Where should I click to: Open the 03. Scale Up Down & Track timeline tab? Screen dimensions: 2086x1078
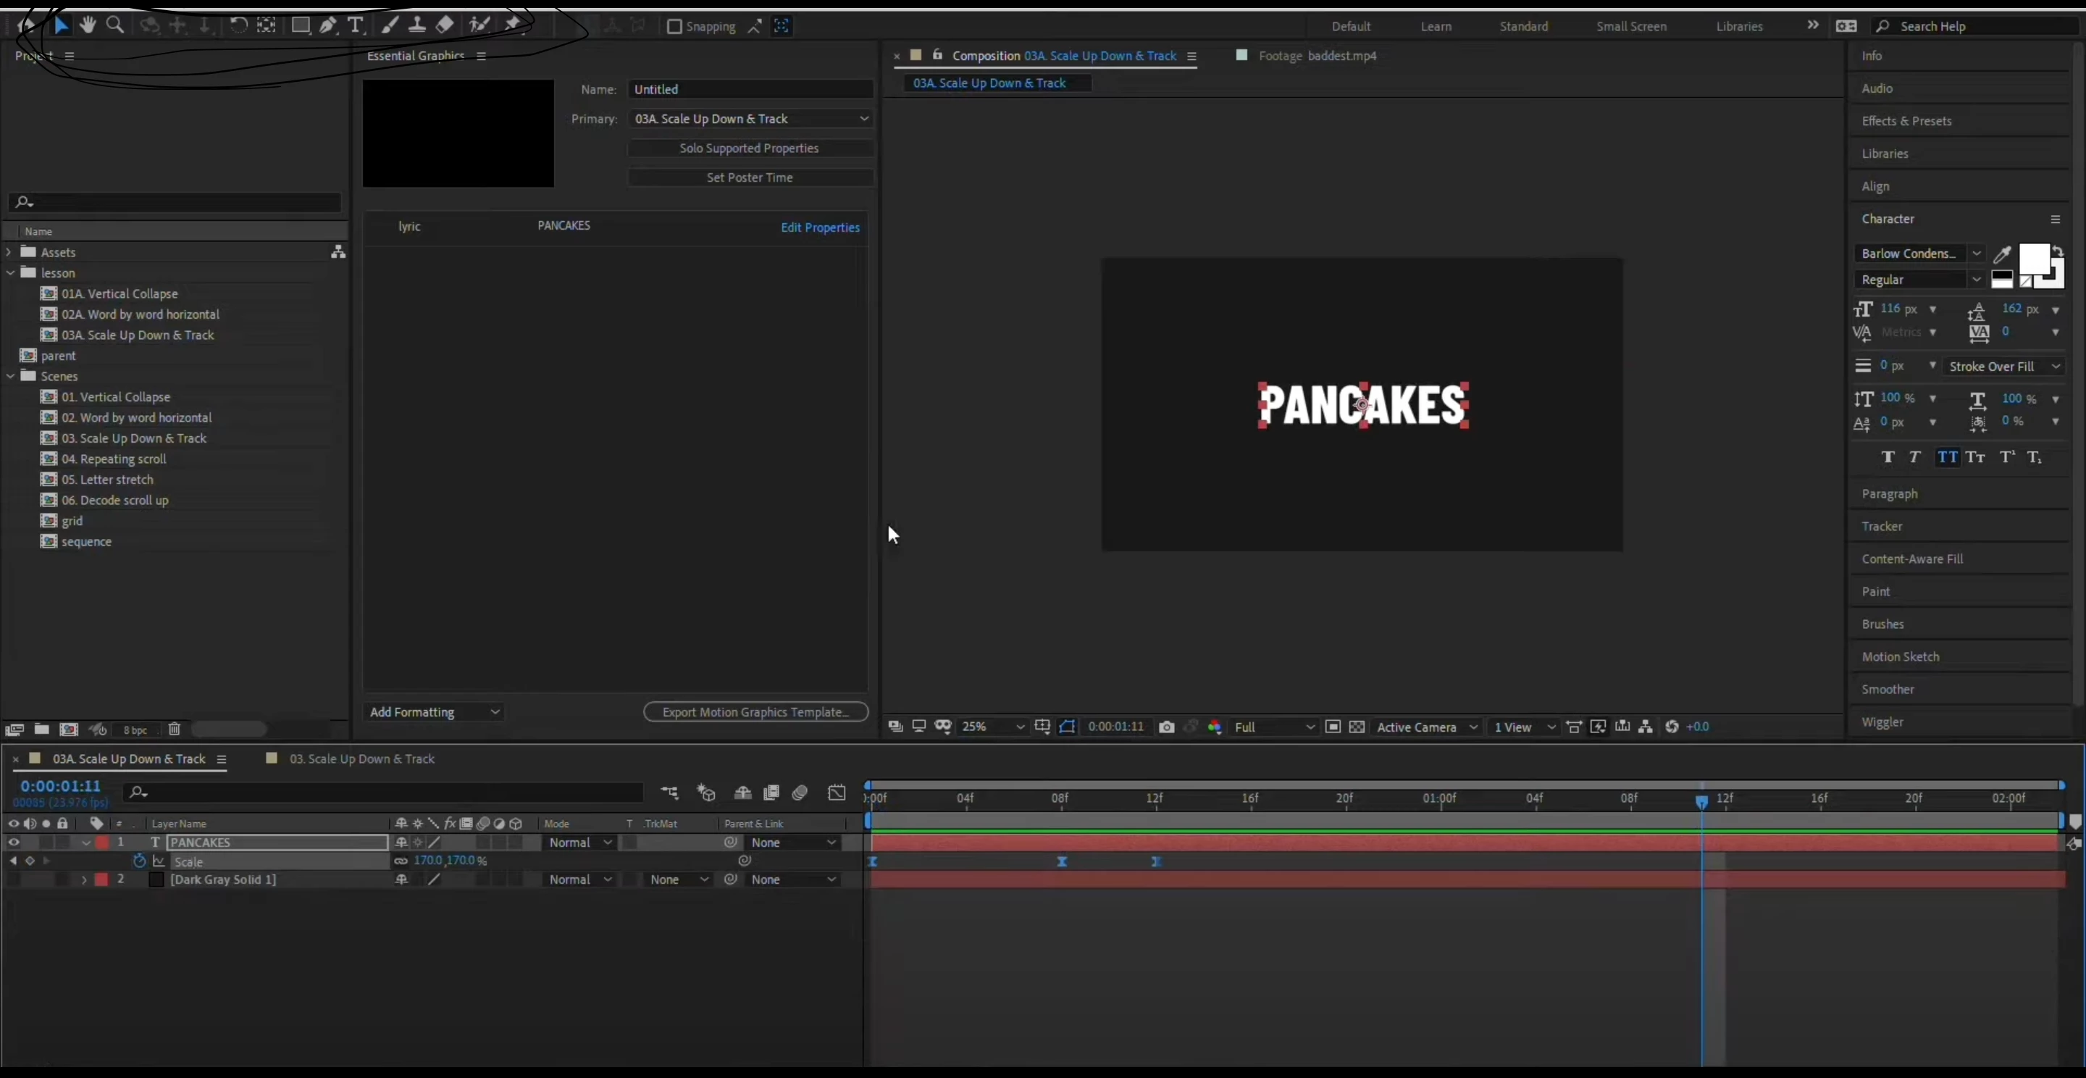(x=361, y=759)
